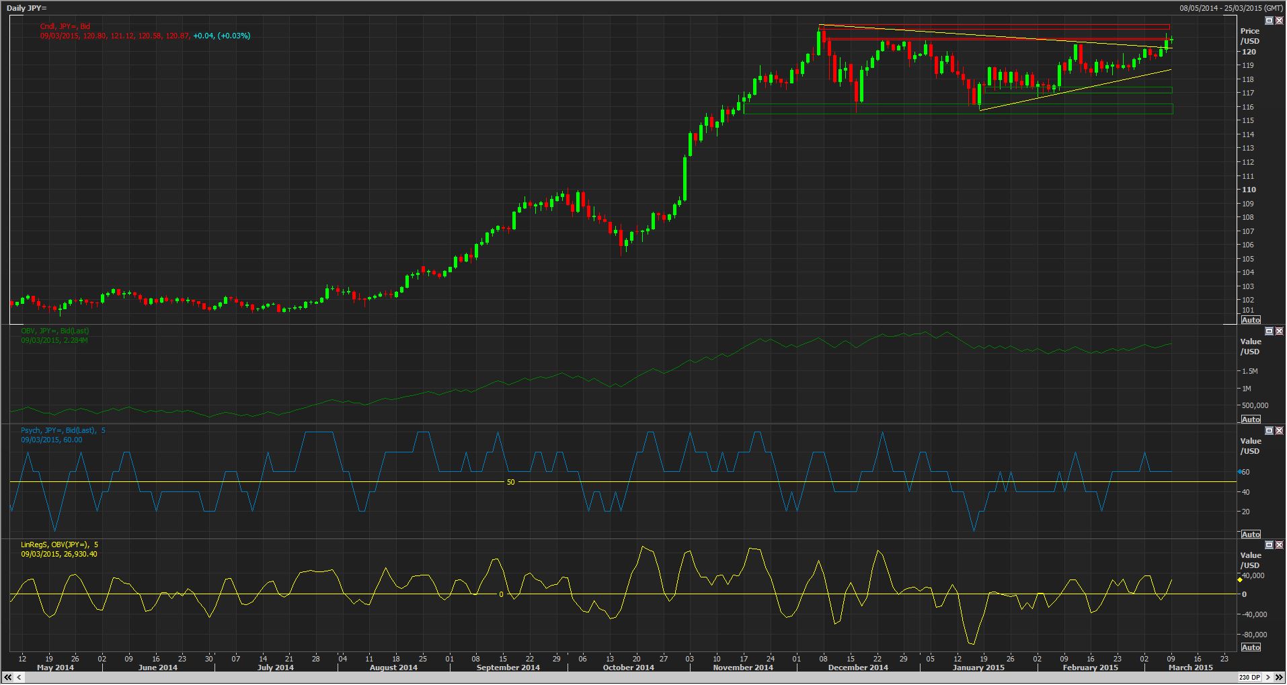The image size is (1287, 685).
Task: Click the OBV 2.284M value readout
Action: click(x=54, y=340)
